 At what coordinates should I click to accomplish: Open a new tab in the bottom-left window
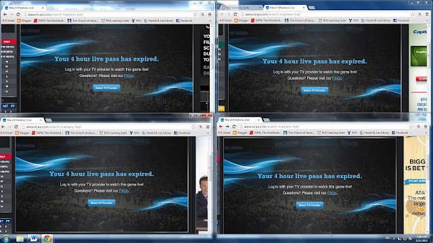(49, 120)
